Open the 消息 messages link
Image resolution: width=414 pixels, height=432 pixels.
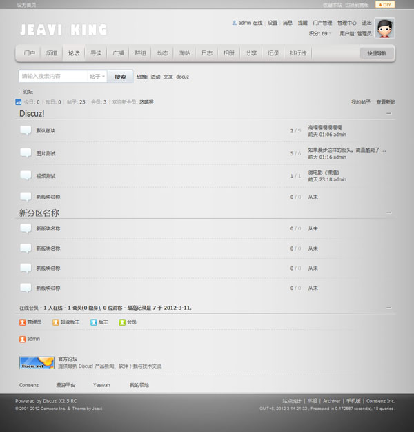click(x=288, y=23)
